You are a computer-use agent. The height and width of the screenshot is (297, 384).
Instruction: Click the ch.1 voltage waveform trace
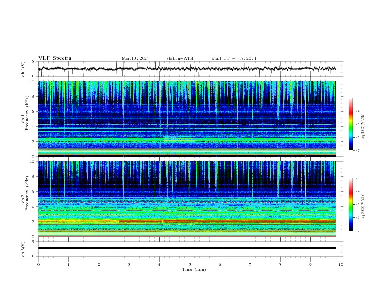187,69
